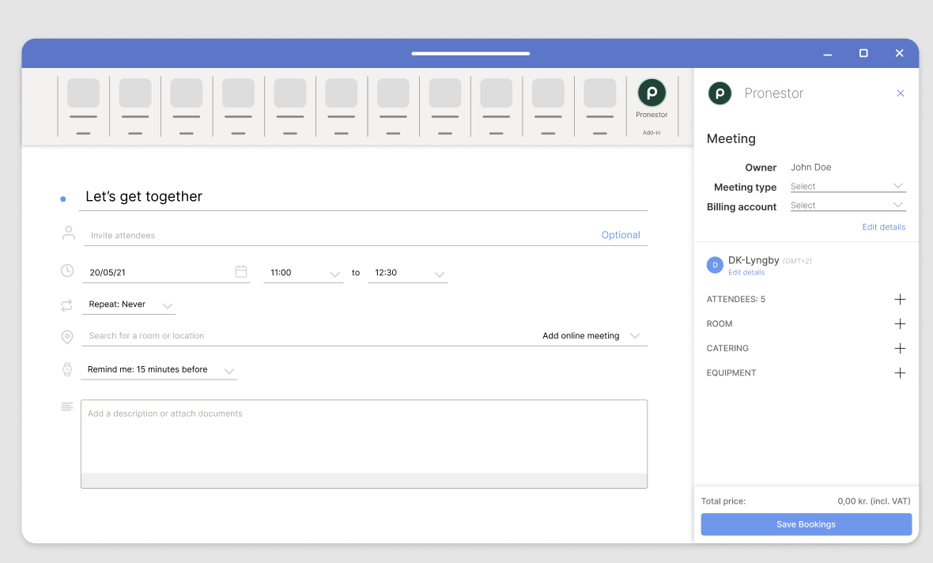The height and width of the screenshot is (563, 933).
Task: Click the DK-Lyngby location name
Action: 754,260
